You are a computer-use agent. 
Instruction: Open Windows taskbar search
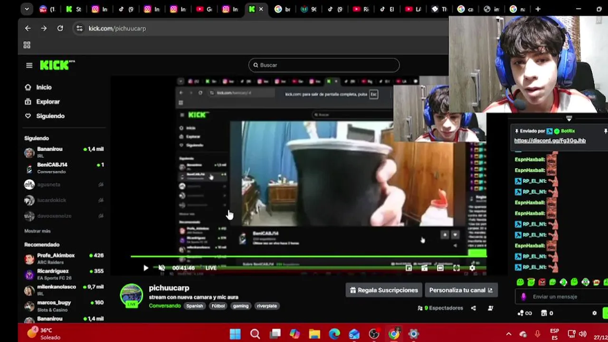coord(255,334)
